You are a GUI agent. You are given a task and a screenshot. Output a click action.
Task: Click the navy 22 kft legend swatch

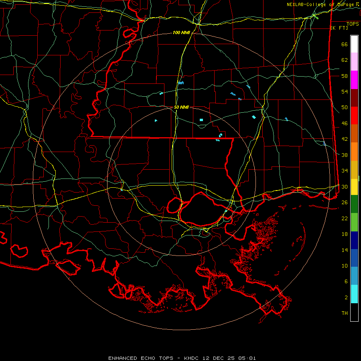pyautogui.click(x=354, y=240)
